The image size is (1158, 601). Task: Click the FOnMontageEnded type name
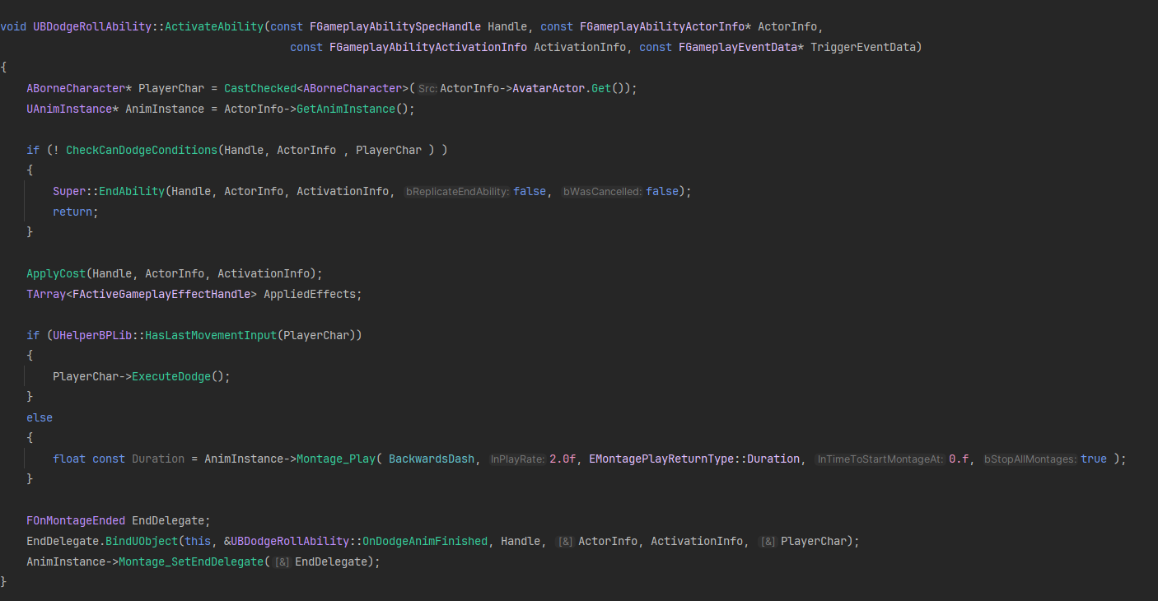point(76,520)
